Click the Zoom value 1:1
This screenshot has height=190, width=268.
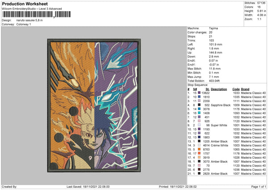(259, 19)
